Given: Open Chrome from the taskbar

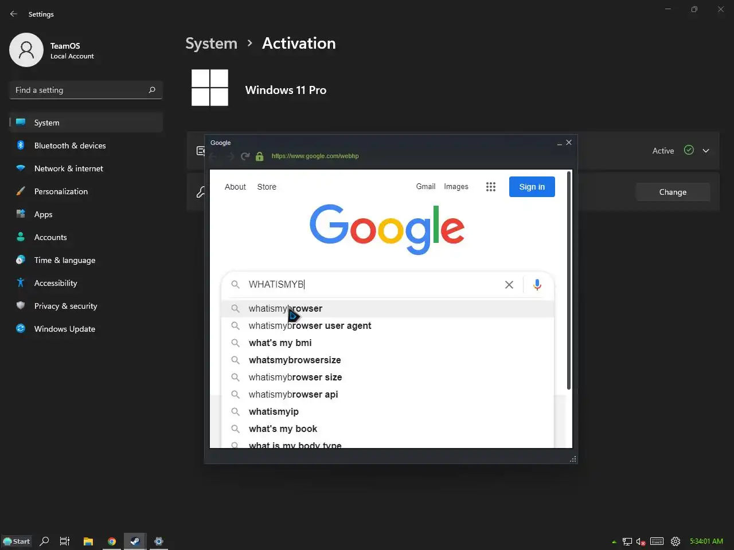Looking at the screenshot, I should click(x=112, y=541).
